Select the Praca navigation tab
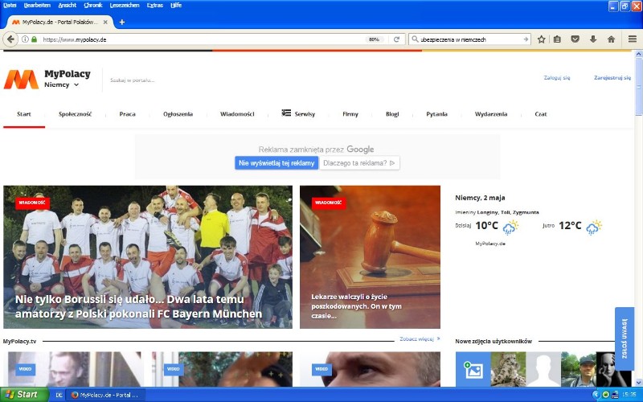 (x=127, y=114)
